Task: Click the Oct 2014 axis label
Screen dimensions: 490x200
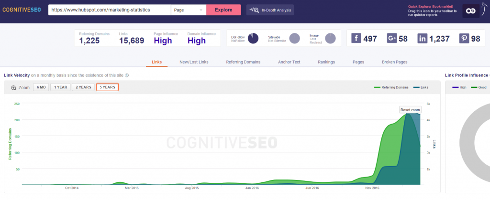Action: 72,188
